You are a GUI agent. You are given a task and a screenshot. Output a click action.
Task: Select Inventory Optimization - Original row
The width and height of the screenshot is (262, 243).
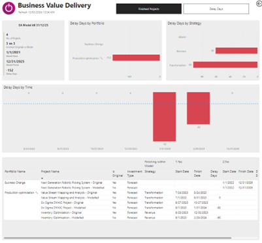coord(61,212)
